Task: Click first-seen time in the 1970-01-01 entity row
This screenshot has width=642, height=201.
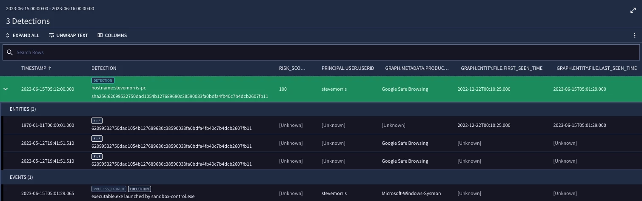Action: (x=484, y=125)
